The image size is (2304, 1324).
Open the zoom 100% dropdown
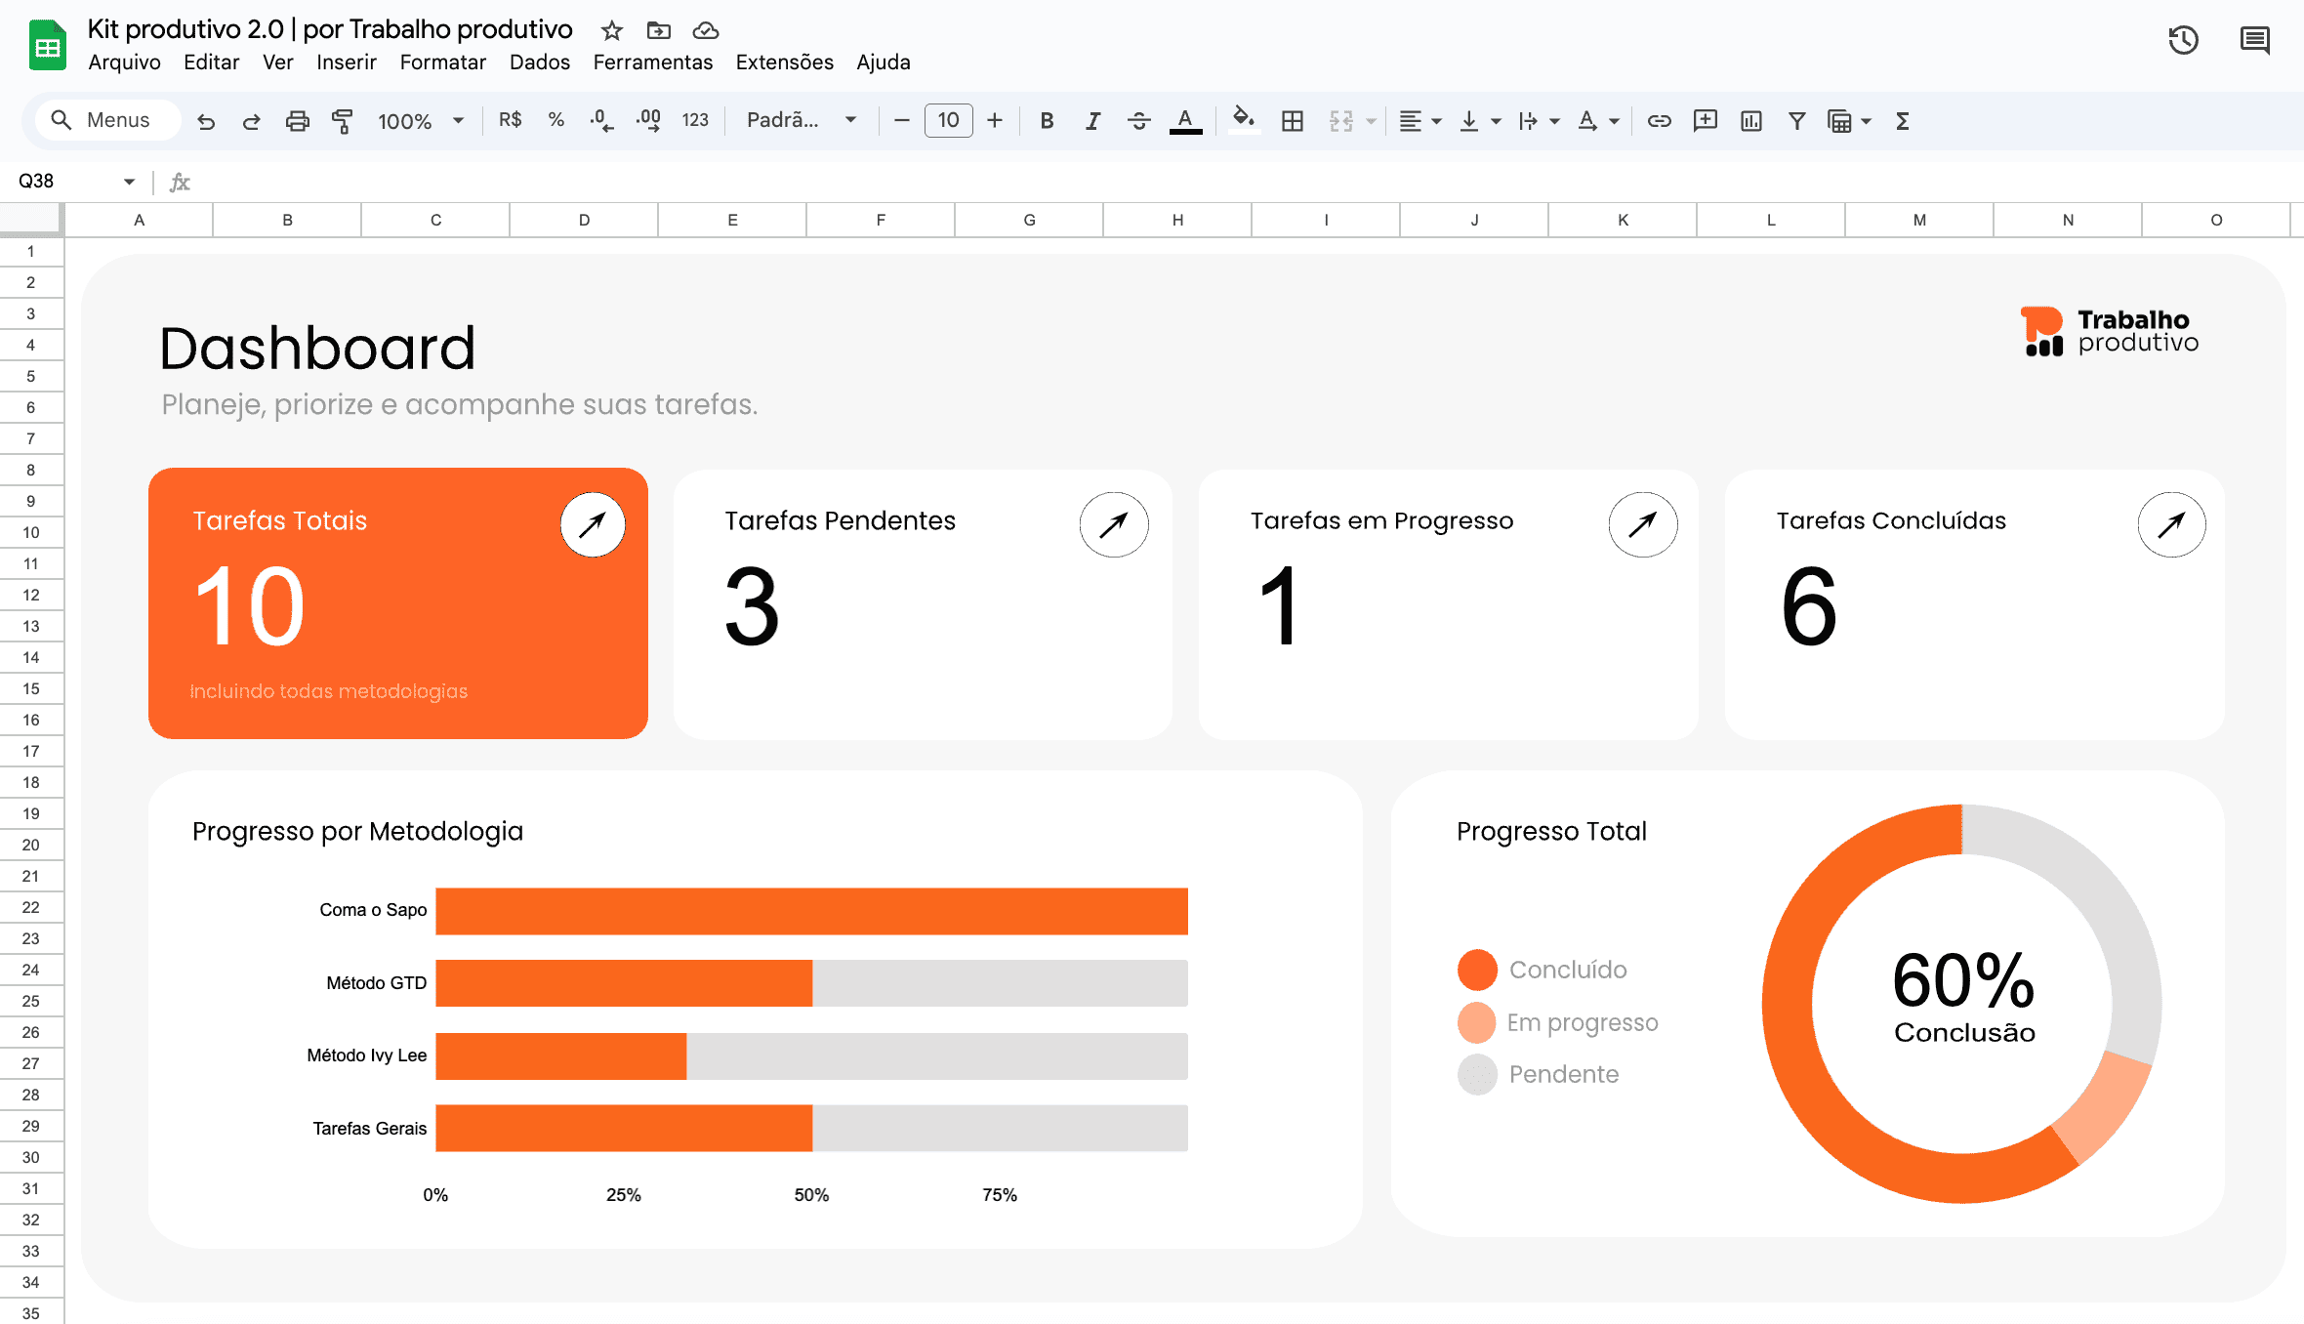click(x=421, y=121)
